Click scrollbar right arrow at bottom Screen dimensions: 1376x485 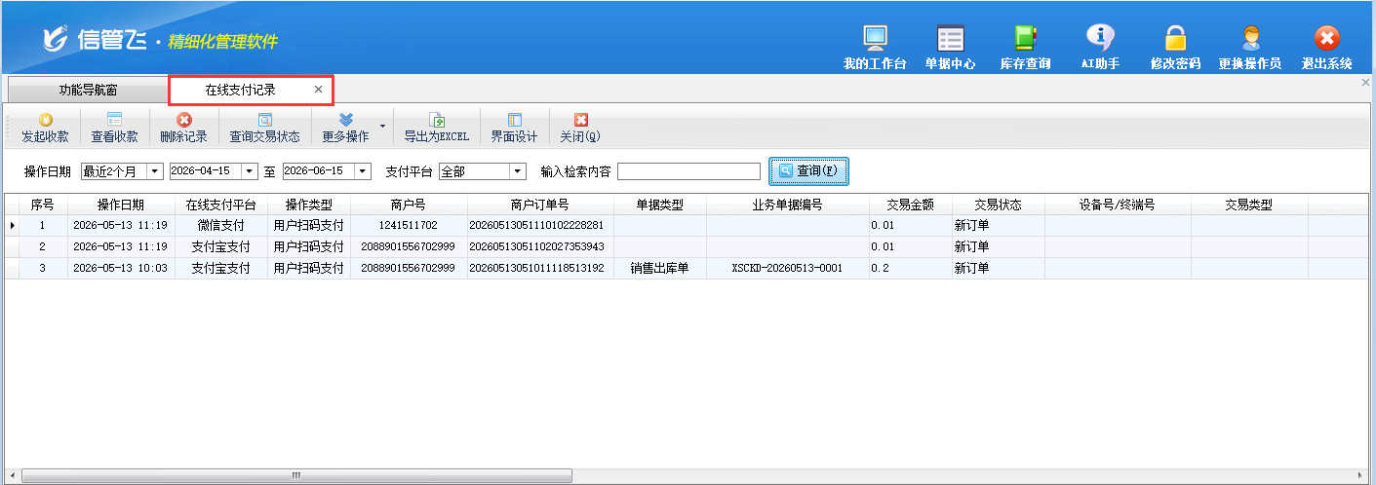(1359, 475)
